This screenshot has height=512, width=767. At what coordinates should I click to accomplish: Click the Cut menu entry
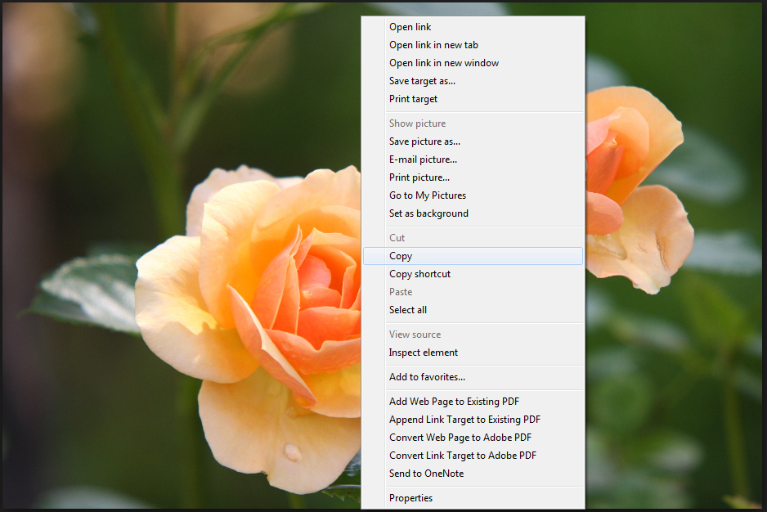[x=473, y=238]
